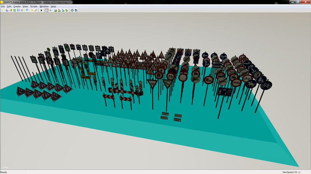Open the Help menu
Screen dimensions: 311x174
coord(53,7)
